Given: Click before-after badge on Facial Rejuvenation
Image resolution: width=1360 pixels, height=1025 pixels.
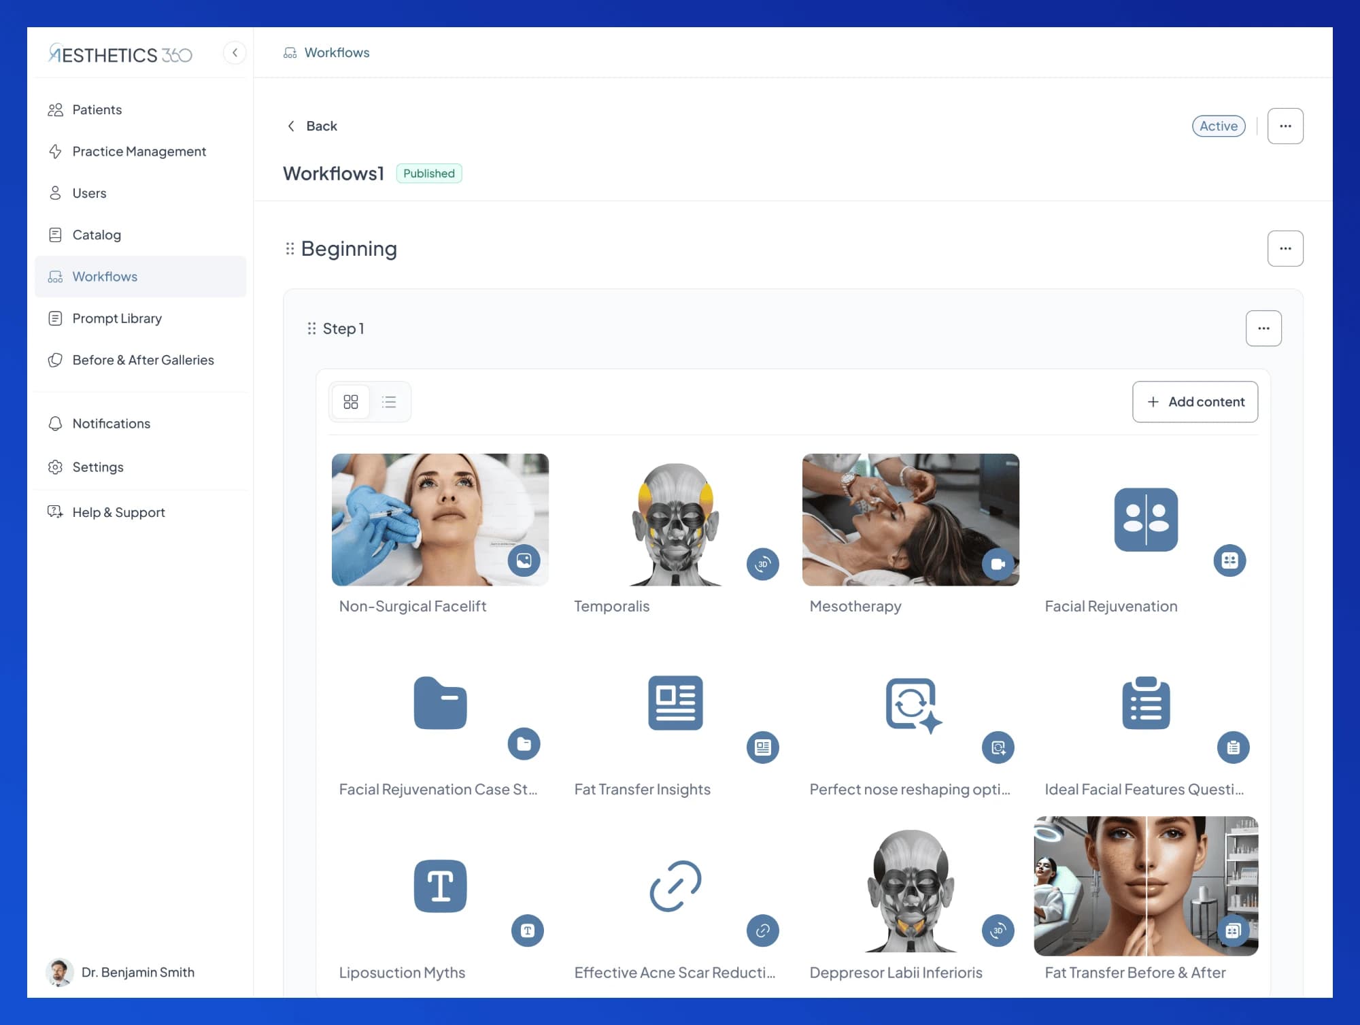Looking at the screenshot, I should pyautogui.click(x=1229, y=560).
